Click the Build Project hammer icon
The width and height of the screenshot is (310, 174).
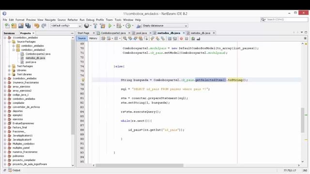[x=95, y=26]
